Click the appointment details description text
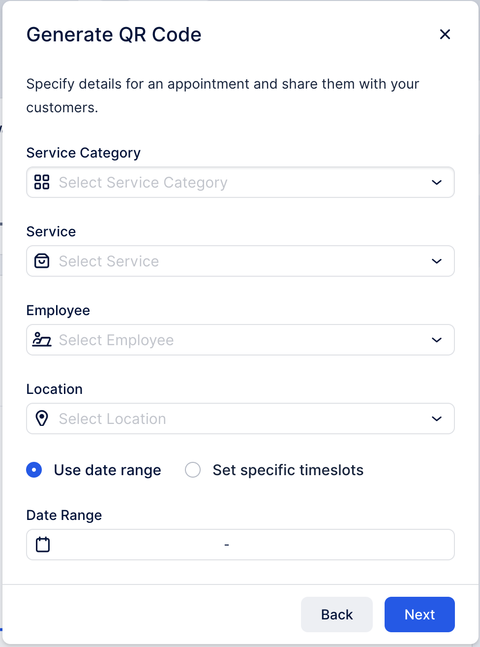 click(x=222, y=96)
